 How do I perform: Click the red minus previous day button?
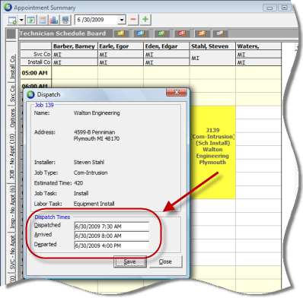(x=133, y=20)
